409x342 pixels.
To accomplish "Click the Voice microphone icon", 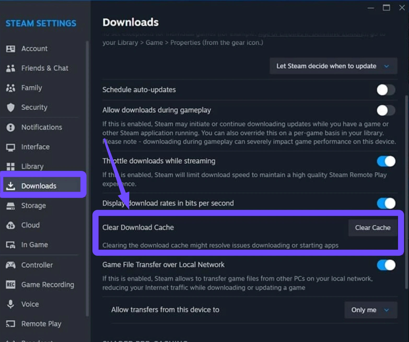I will (x=10, y=304).
